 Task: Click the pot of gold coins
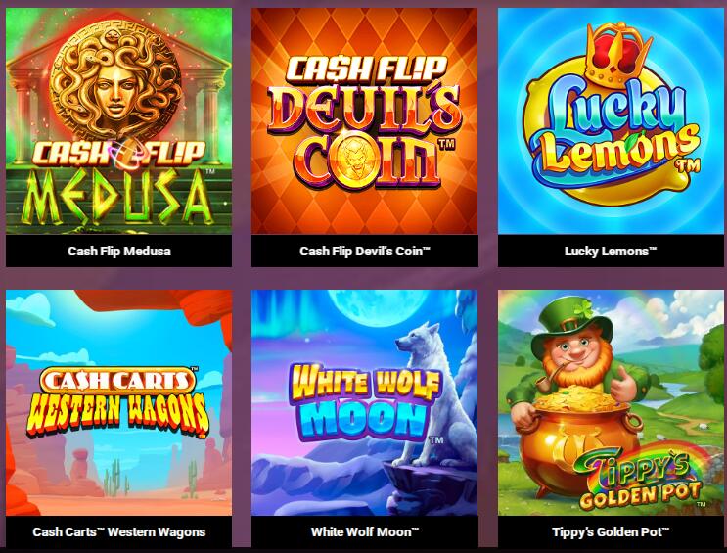pyautogui.click(x=577, y=436)
